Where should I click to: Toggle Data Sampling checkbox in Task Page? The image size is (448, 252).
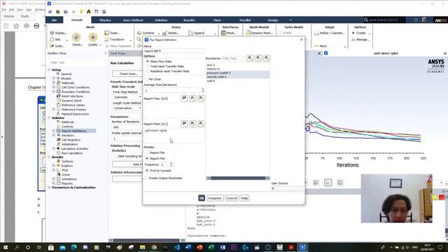(x=115, y=156)
